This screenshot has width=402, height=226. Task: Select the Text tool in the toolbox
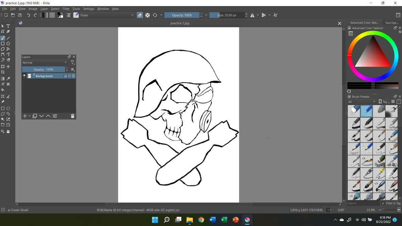(8, 26)
